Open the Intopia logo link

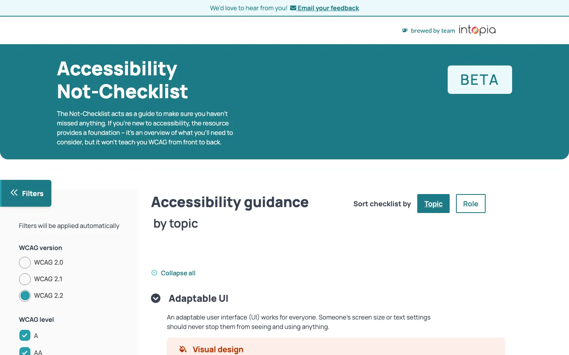[477, 30]
